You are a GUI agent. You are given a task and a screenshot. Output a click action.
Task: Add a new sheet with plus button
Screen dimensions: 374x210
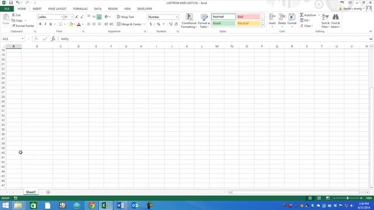tap(48, 192)
